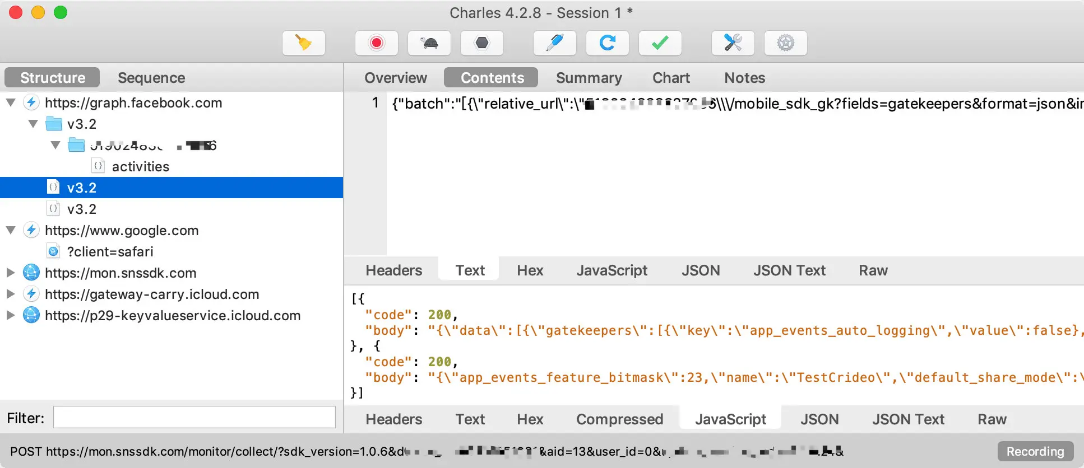Open the response Text tab
The height and width of the screenshot is (468, 1084).
(470, 419)
